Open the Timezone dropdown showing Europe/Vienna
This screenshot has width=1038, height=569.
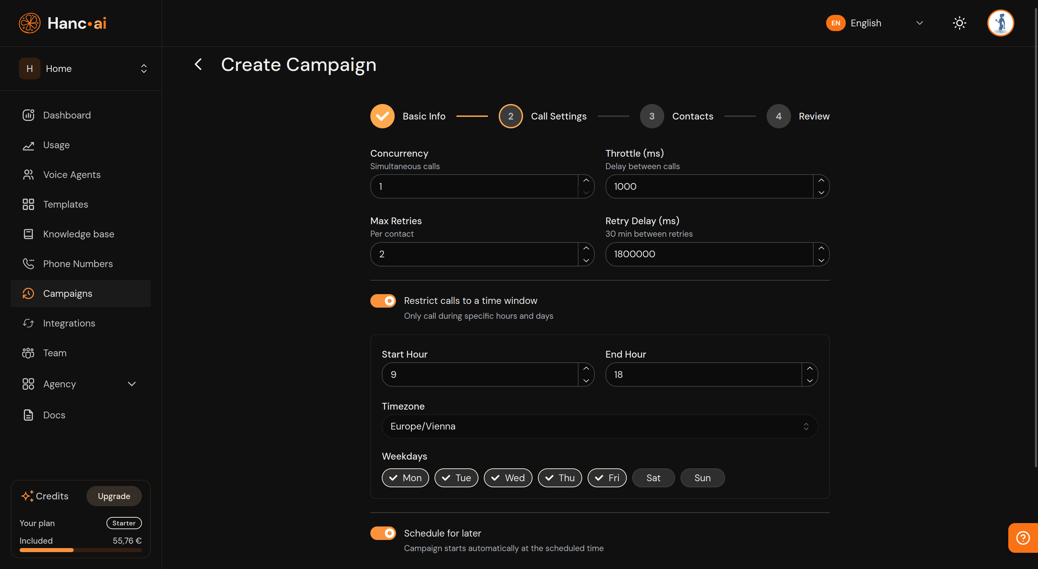pyautogui.click(x=600, y=426)
